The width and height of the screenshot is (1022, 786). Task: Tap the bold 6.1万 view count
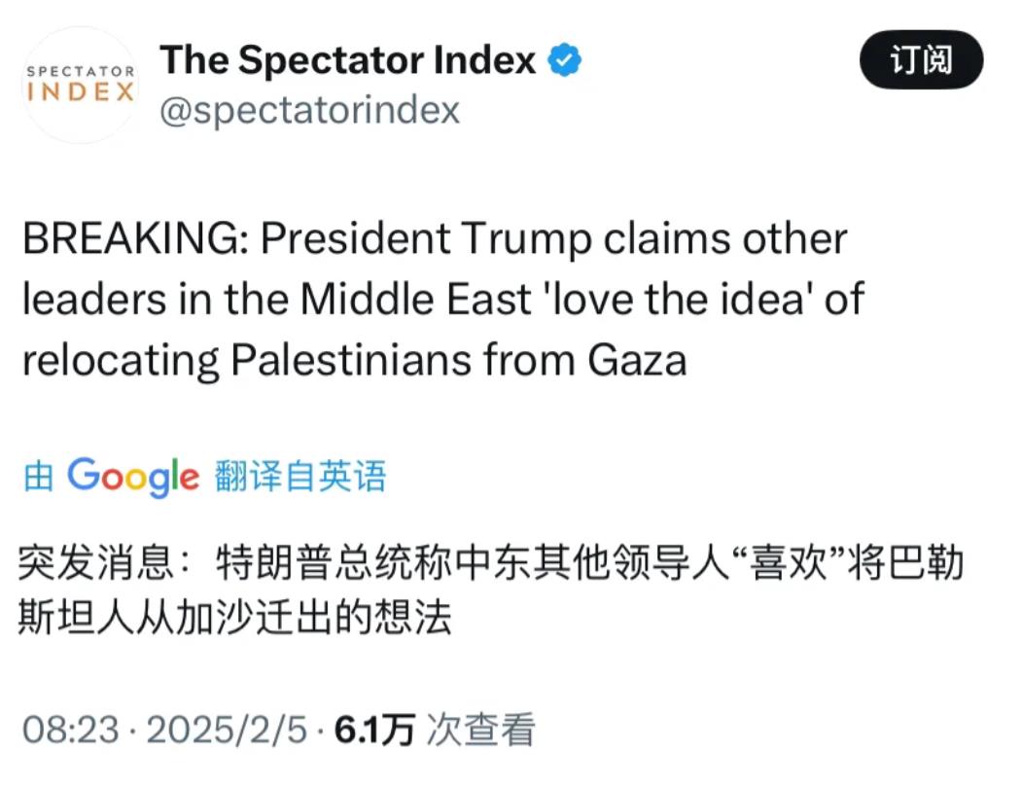[x=374, y=729]
